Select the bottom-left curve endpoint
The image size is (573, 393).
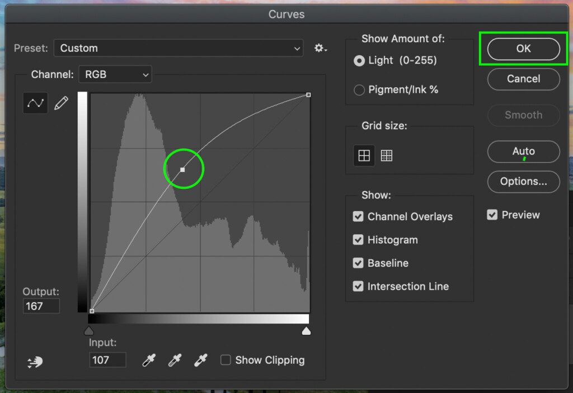92,311
